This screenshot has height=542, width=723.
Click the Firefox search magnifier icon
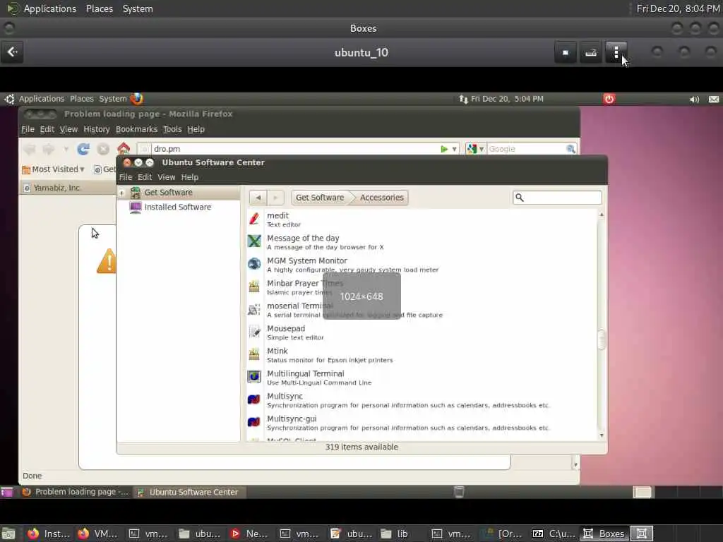tap(570, 149)
